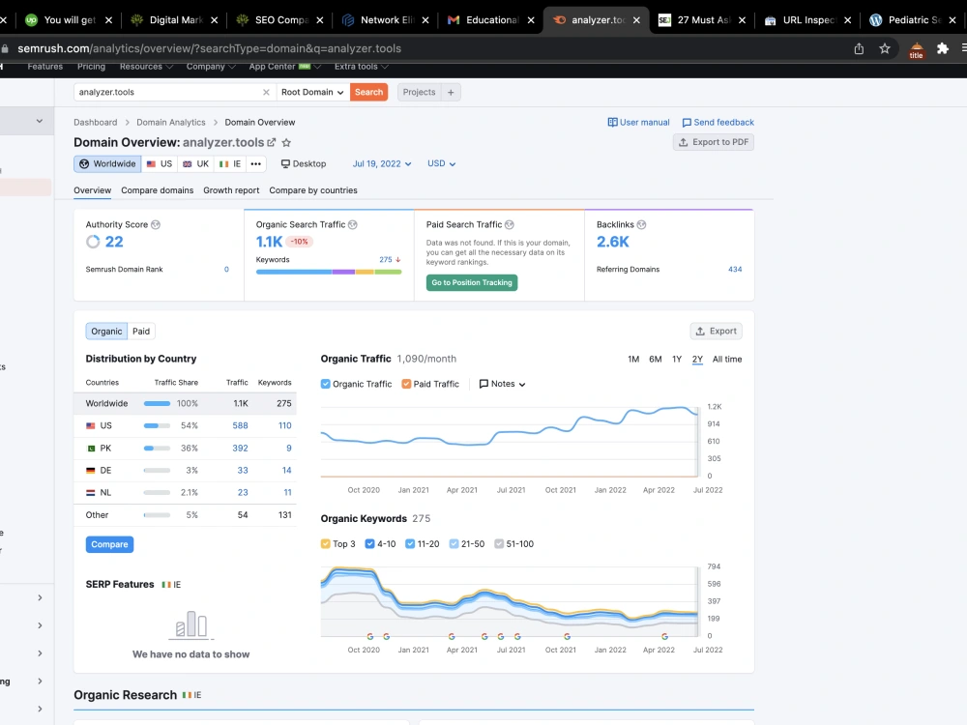
Task: Toggle the 21-50 keywords checkbox
Action: point(454,543)
